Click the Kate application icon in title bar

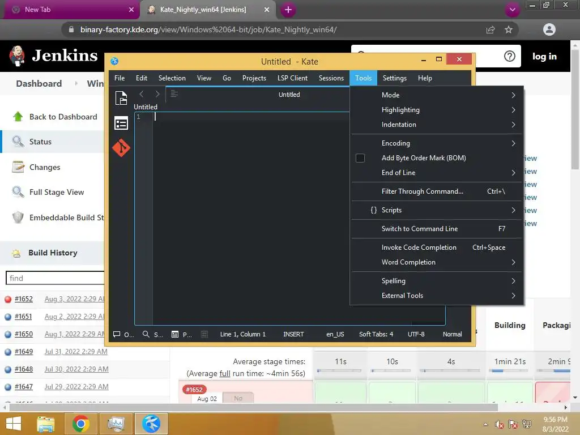tap(114, 61)
